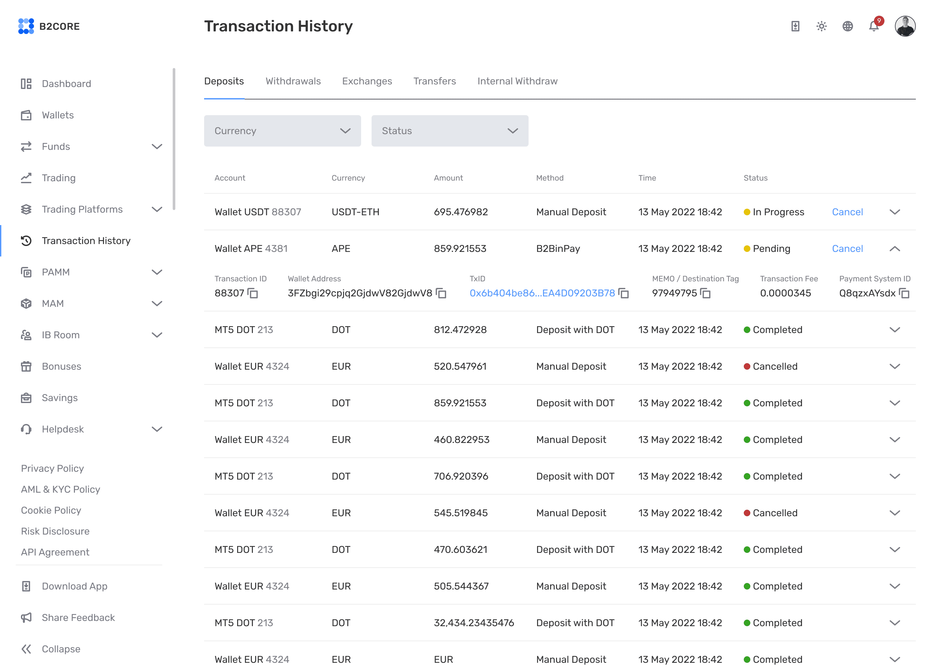
Task: Copy the Payment System ID Q8qzxAYsdx
Action: 904,293
